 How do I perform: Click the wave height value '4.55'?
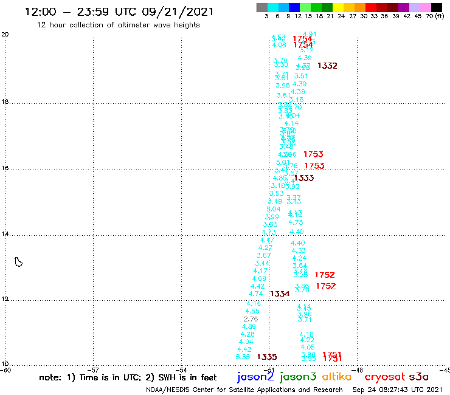click(x=252, y=311)
